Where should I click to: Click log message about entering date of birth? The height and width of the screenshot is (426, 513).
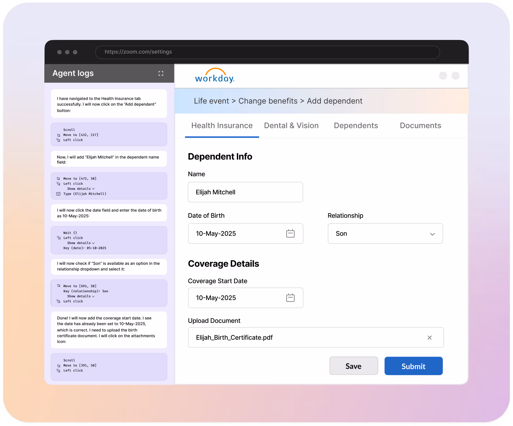click(109, 213)
